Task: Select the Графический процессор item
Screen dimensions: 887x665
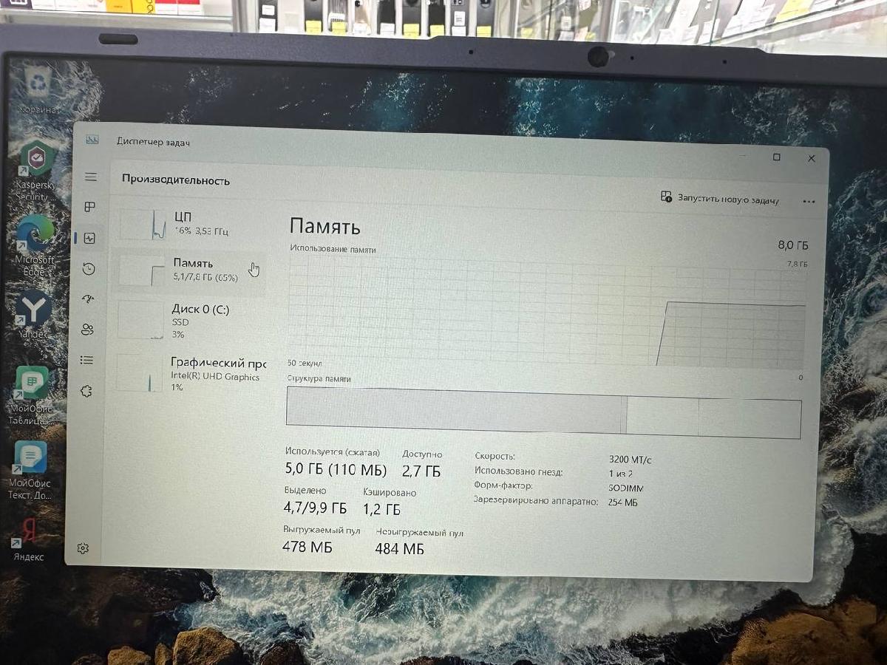Action: tap(188, 373)
